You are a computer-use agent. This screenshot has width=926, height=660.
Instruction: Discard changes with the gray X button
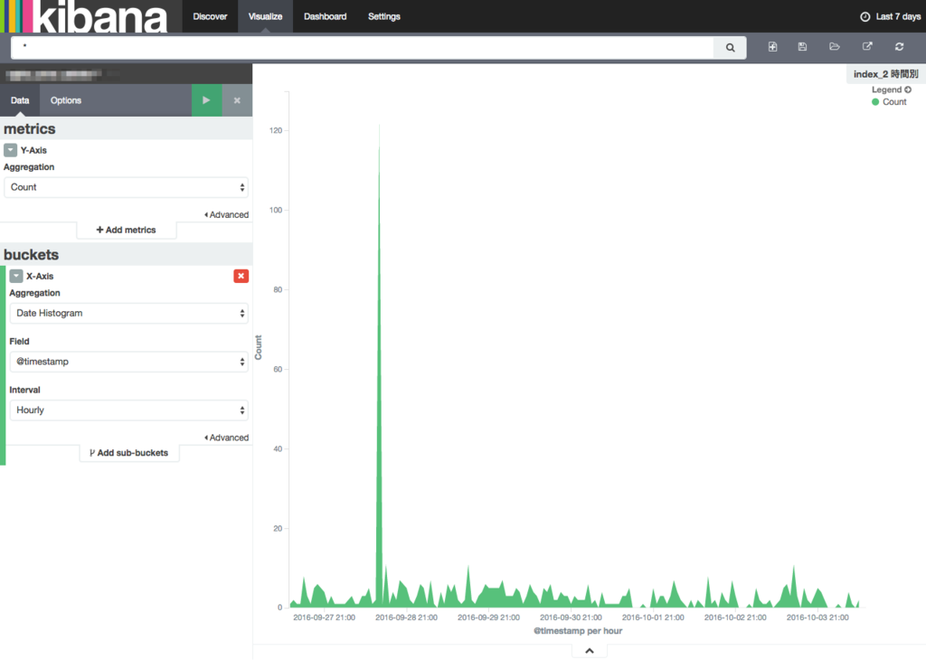pyautogui.click(x=237, y=100)
